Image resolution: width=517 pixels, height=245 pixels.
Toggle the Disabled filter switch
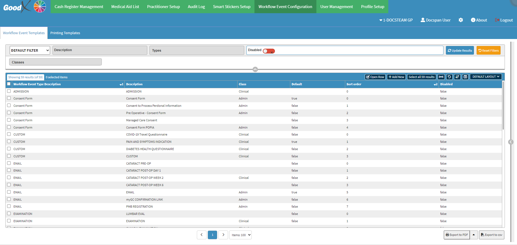point(268,51)
